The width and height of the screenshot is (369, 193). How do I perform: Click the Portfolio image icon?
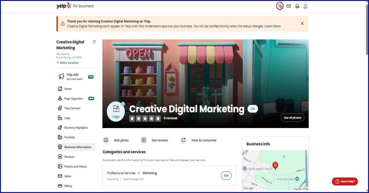point(60,137)
